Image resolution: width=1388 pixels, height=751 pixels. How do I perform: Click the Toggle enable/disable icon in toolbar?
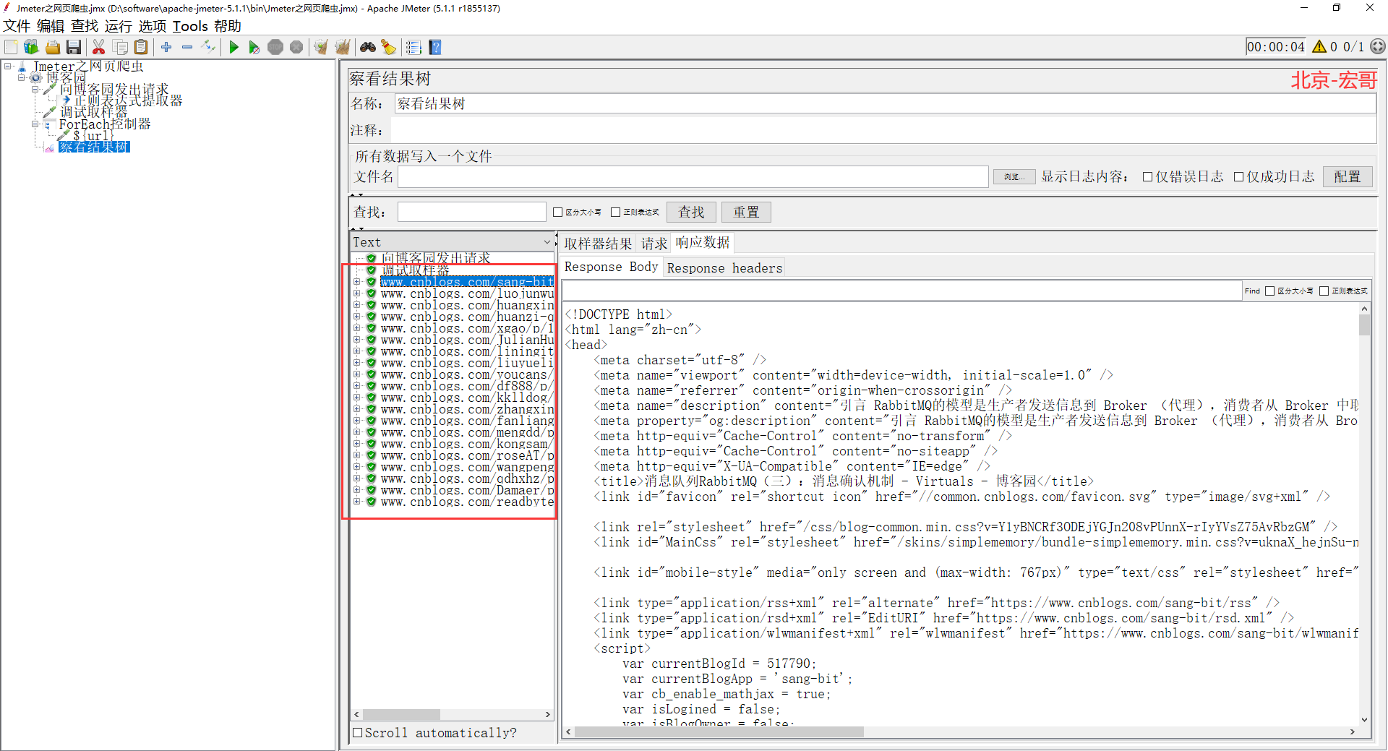208,47
